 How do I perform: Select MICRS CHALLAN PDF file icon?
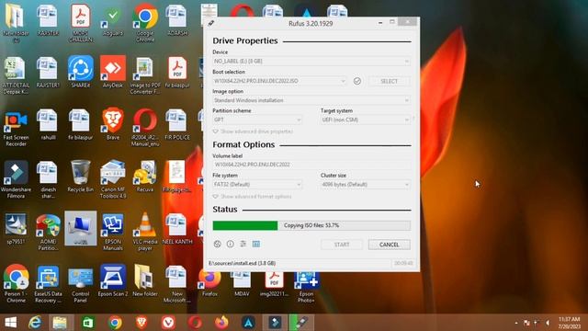81,22
